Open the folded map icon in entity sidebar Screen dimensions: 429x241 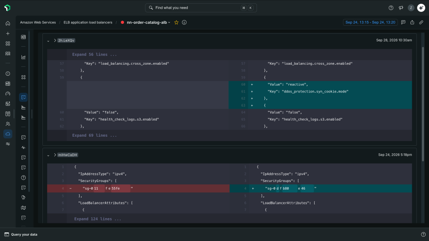click(23, 208)
